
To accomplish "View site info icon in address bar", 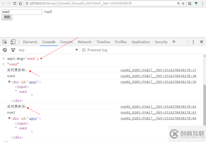I will click(27, 3).
